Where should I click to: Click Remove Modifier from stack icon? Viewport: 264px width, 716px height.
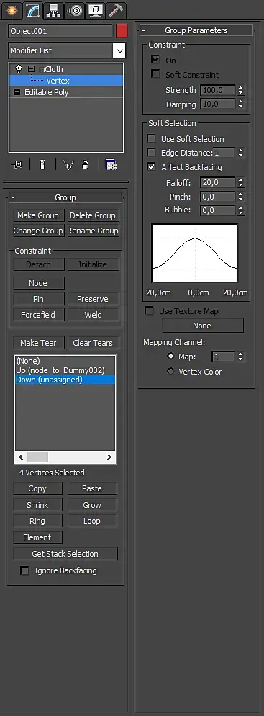pyautogui.click(x=86, y=165)
